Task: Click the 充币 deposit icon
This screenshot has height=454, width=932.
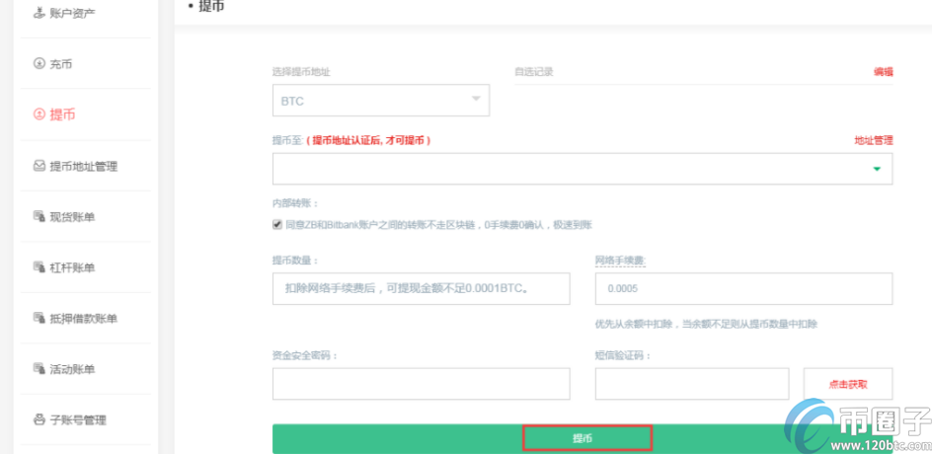Action: [x=39, y=64]
